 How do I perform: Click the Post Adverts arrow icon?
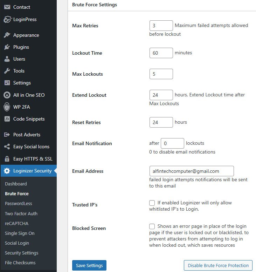click(7, 135)
